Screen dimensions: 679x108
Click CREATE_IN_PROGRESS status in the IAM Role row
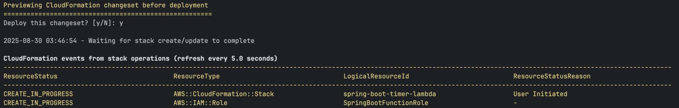pyautogui.click(x=38, y=103)
